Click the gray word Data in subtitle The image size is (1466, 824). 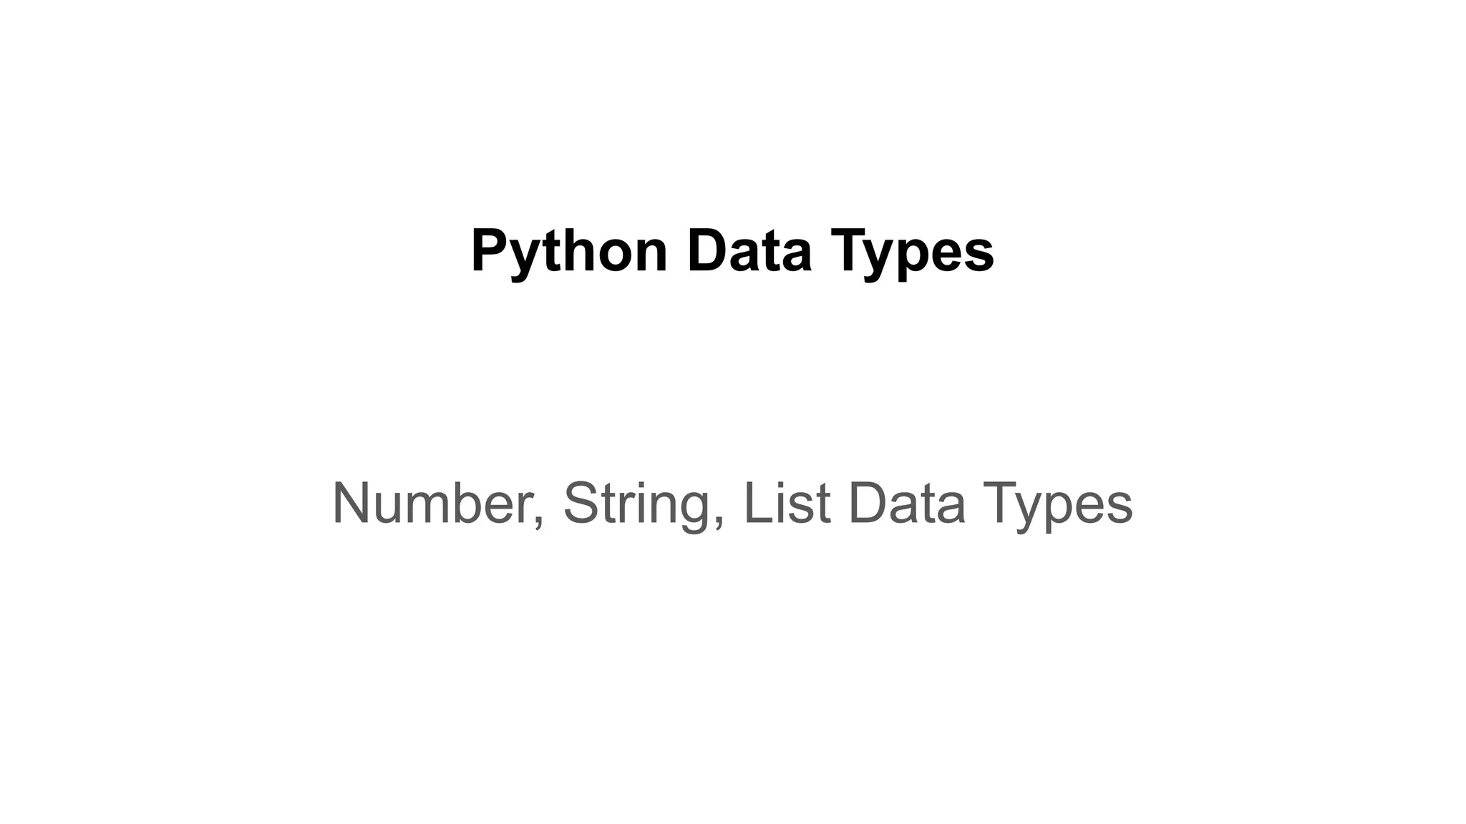click(907, 503)
